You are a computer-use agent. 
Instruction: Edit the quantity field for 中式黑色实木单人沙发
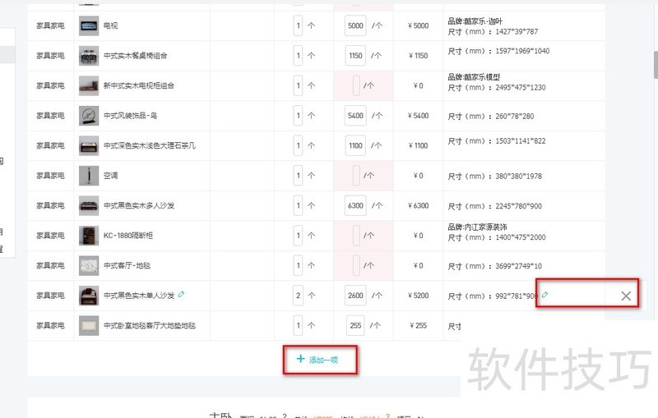click(x=298, y=296)
